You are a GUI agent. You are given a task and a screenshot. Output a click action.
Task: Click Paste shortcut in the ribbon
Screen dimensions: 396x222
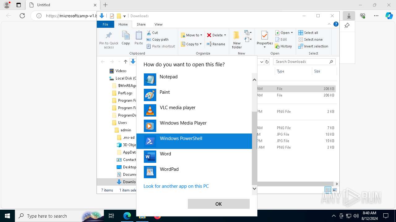click(x=161, y=46)
